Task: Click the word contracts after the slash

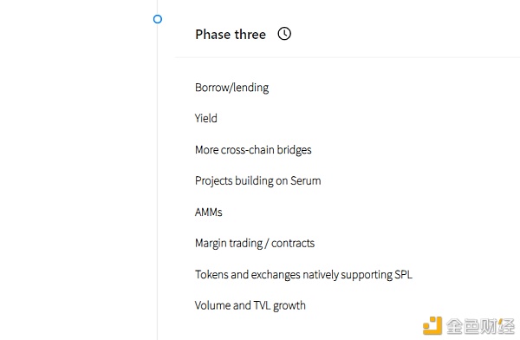Action: click(293, 243)
